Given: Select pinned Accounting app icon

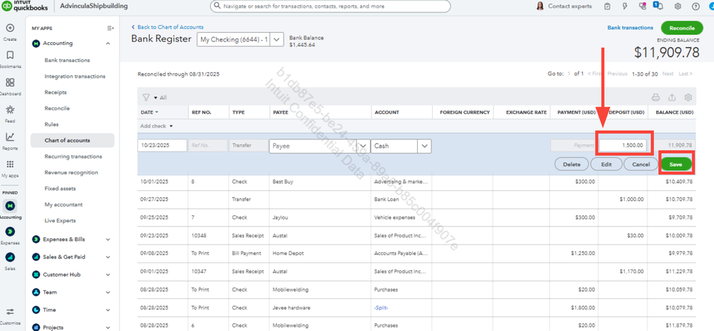Looking at the screenshot, I should 10,206.
